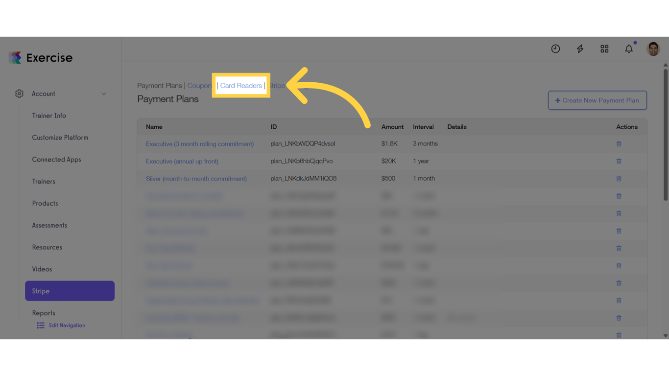Viewport: 669px width, 376px height.
Task: Click the 1 year interval cell
Action: tap(421, 161)
